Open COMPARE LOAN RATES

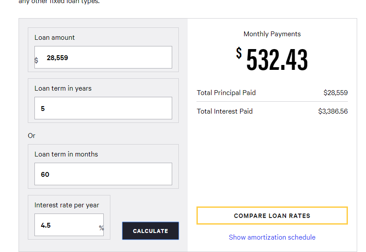[x=272, y=216]
